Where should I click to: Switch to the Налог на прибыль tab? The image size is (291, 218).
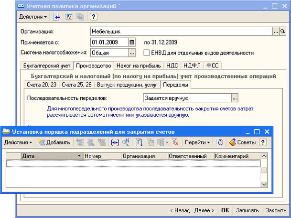pyautogui.click(x=138, y=65)
